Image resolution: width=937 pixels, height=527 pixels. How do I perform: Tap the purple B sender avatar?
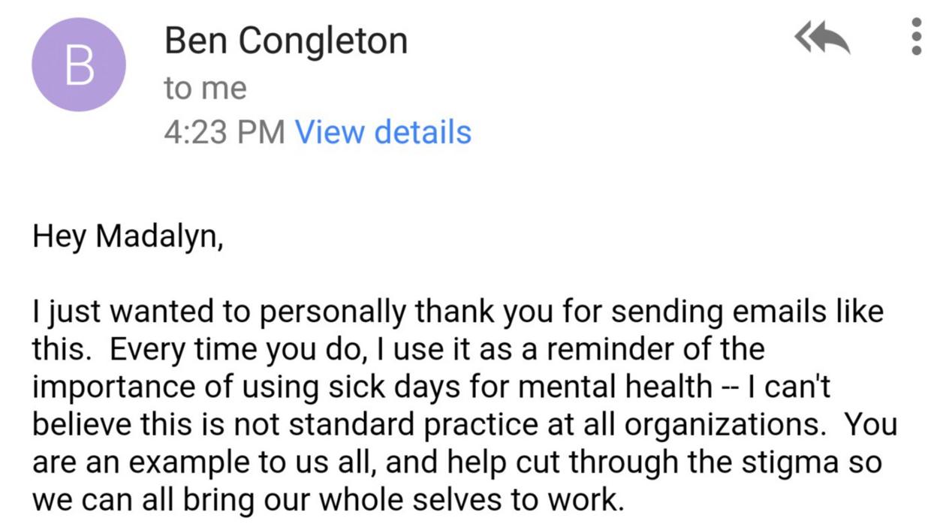(79, 65)
